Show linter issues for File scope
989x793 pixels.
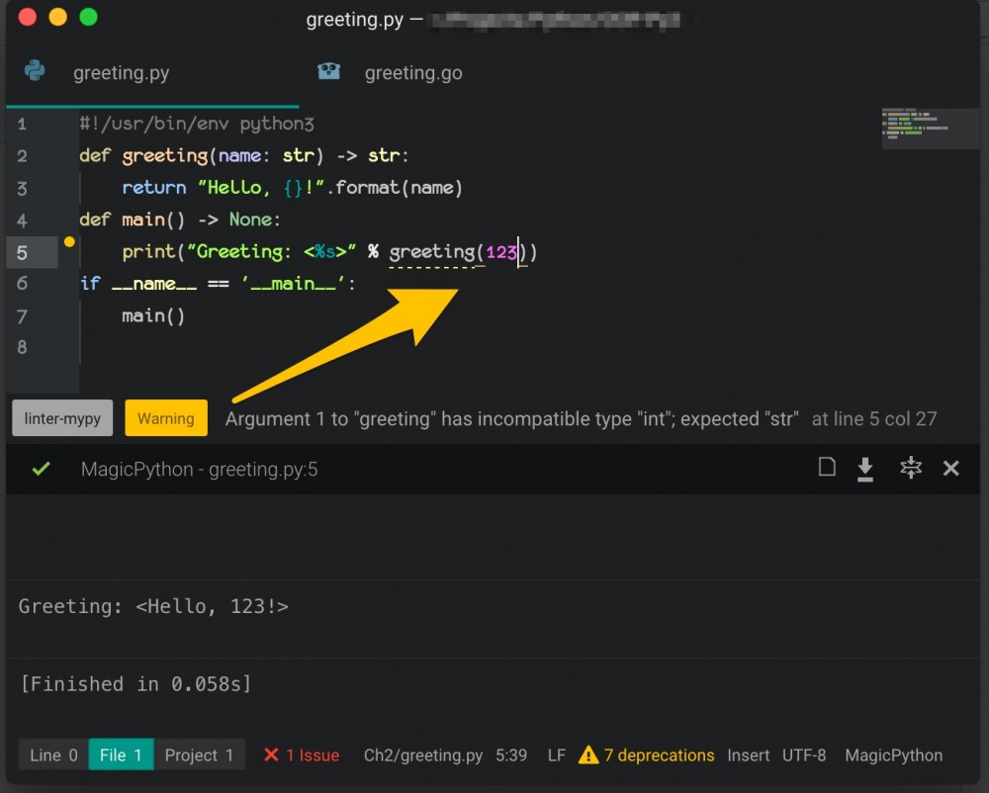[121, 755]
